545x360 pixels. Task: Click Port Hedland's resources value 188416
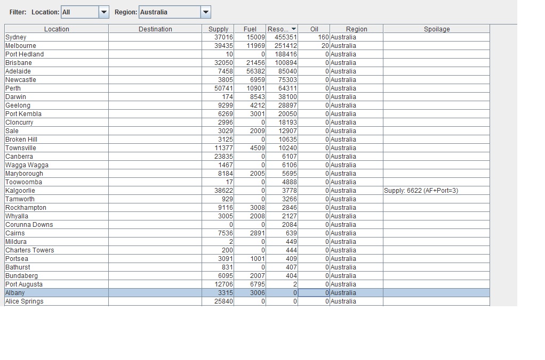point(285,54)
